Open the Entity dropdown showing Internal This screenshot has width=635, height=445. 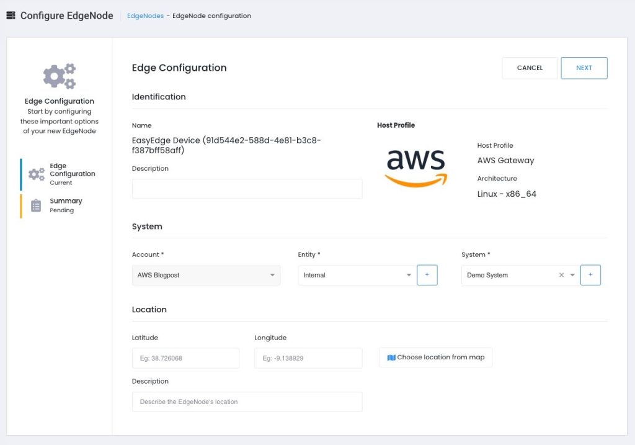click(357, 275)
